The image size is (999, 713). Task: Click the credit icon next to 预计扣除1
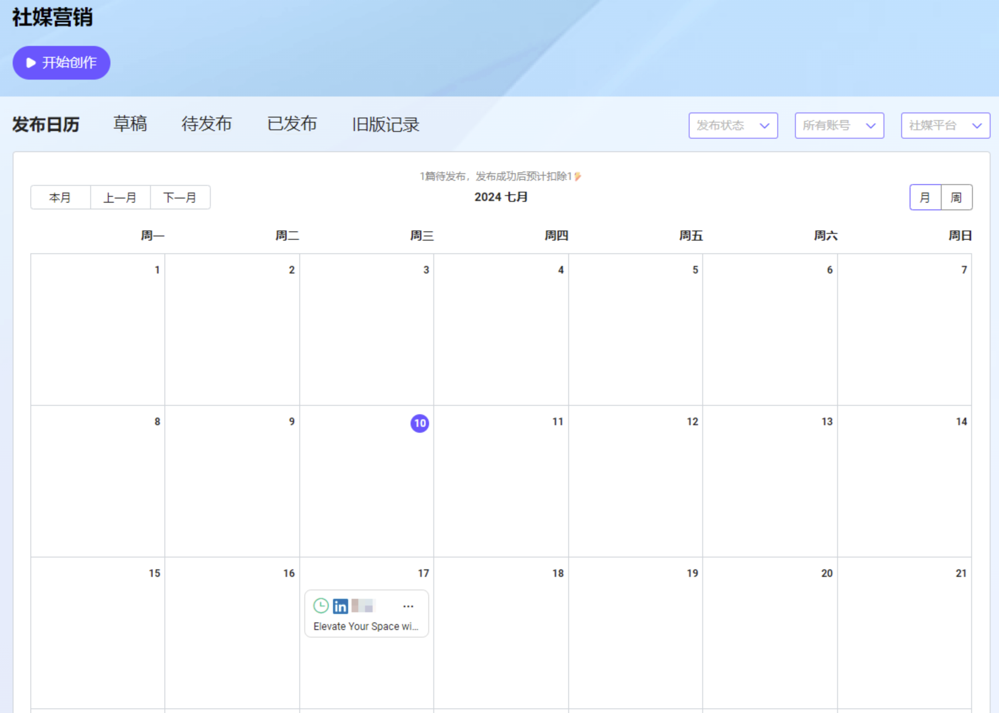578,177
